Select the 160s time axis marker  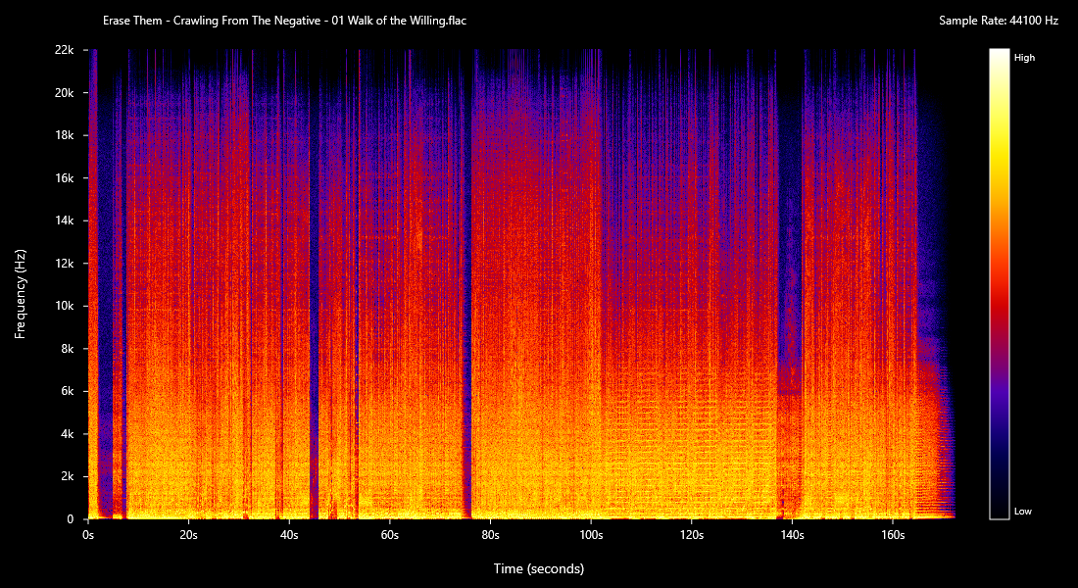coord(892,536)
